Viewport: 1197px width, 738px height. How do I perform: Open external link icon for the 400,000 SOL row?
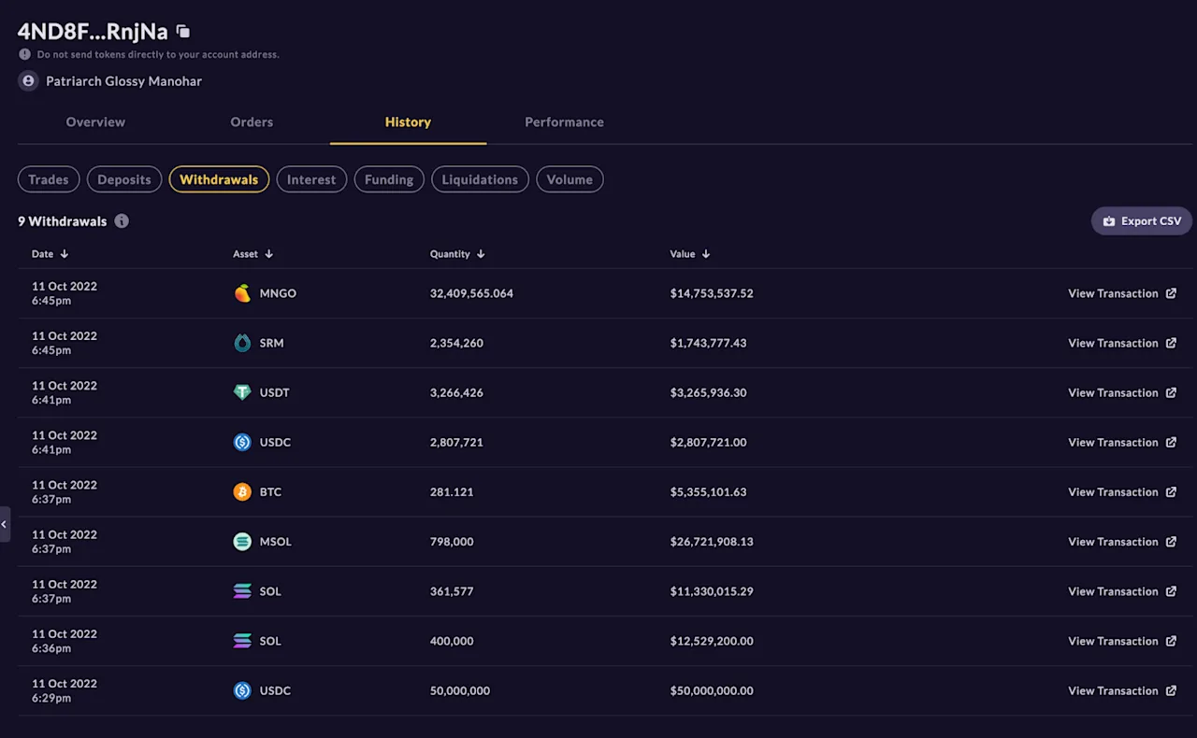point(1171,641)
